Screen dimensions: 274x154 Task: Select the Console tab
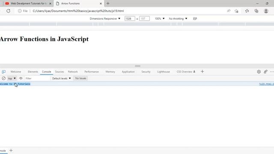pos(47,72)
